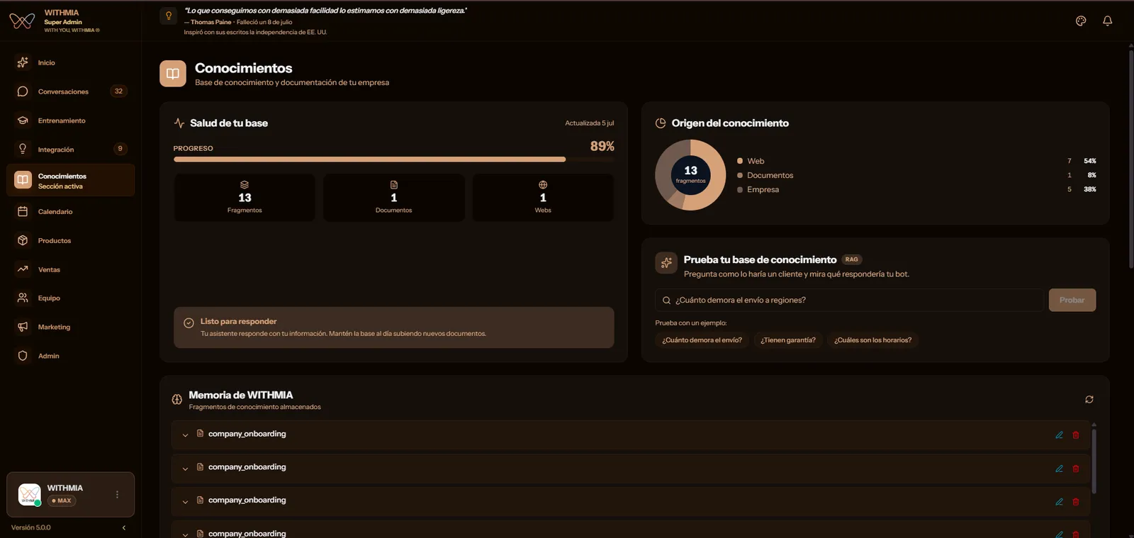Screen dimensions: 1134x538
Task: Open Integración in the sidebar
Action: pyautogui.click(x=70, y=150)
